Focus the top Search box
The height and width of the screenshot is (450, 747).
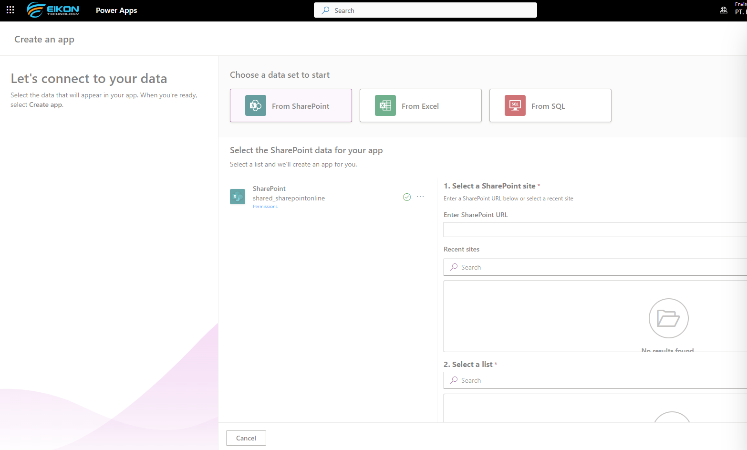(x=425, y=10)
